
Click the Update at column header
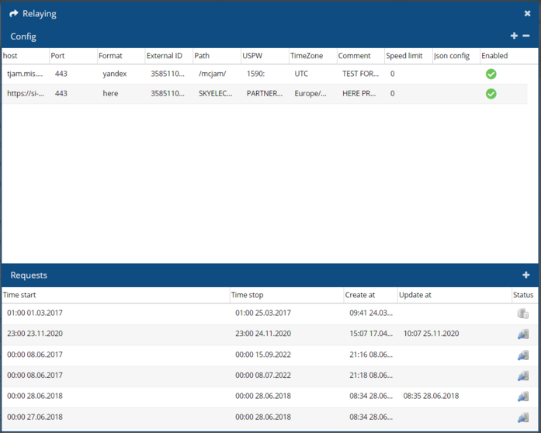pyautogui.click(x=453, y=295)
